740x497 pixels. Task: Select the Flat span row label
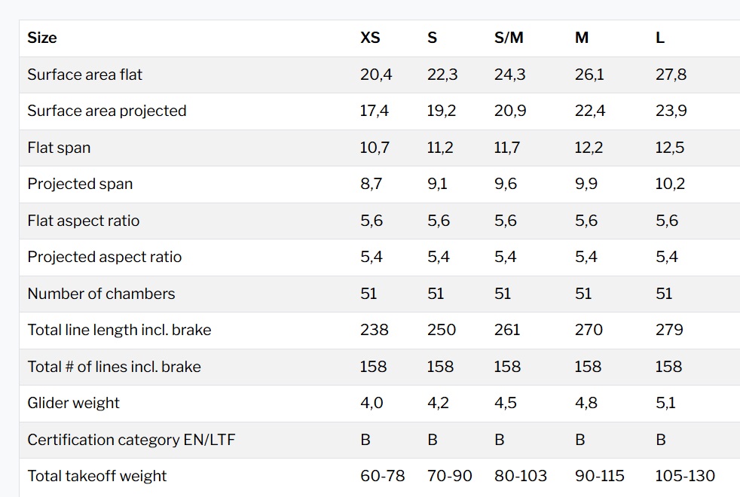(59, 148)
